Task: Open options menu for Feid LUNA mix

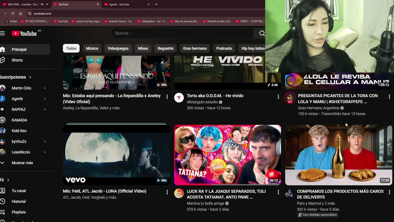Action: [x=167, y=192]
